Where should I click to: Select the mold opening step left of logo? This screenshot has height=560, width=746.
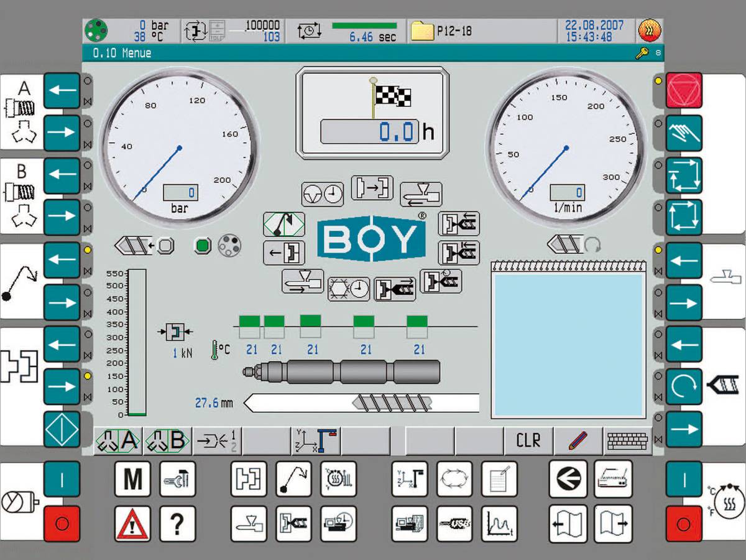click(284, 253)
